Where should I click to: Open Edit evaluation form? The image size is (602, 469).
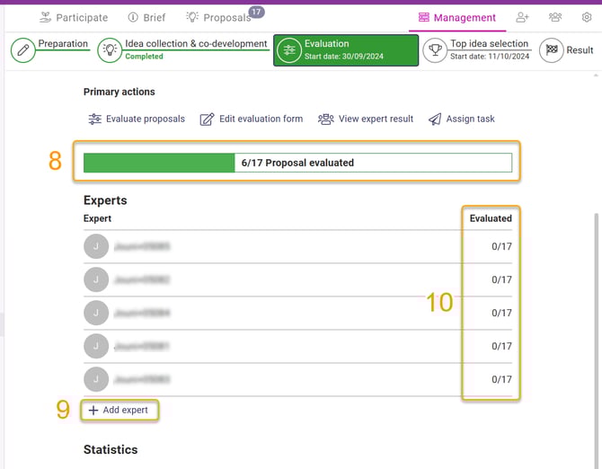[252, 119]
